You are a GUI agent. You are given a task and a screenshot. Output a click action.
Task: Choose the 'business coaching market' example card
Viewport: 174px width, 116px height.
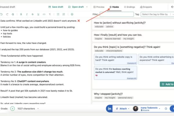pos(115,73)
